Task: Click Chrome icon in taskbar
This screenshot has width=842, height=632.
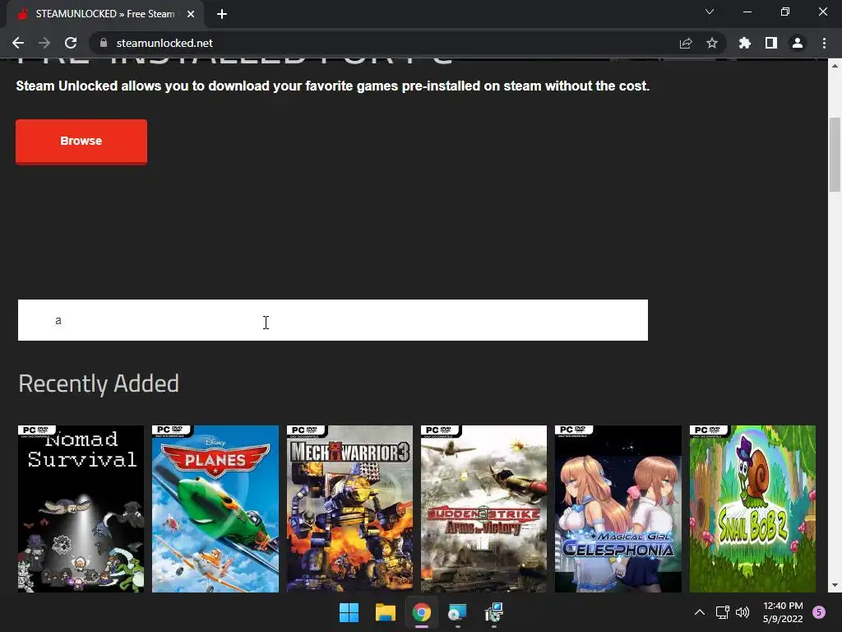Action: point(422,612)
